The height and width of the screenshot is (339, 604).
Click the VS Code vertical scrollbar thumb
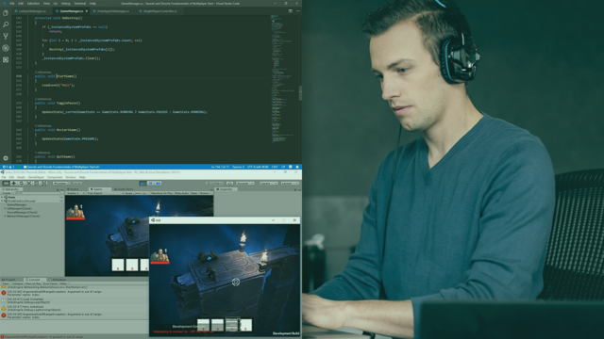pos(300,92)
